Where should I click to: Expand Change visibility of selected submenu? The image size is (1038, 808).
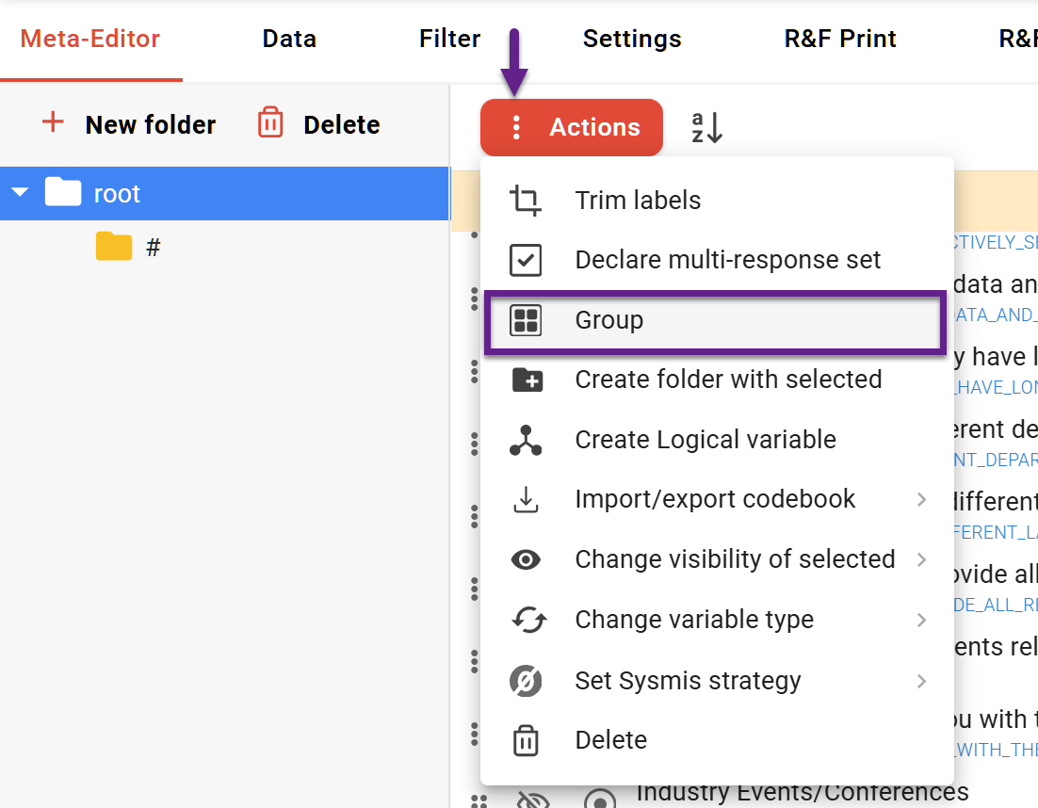(921, 559)
